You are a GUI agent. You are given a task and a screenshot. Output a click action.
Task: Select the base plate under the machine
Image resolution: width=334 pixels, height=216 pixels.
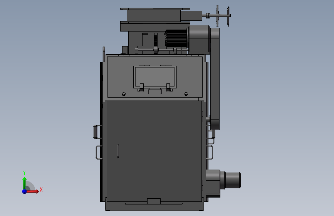pyautogui.click(x=154, y=206)
